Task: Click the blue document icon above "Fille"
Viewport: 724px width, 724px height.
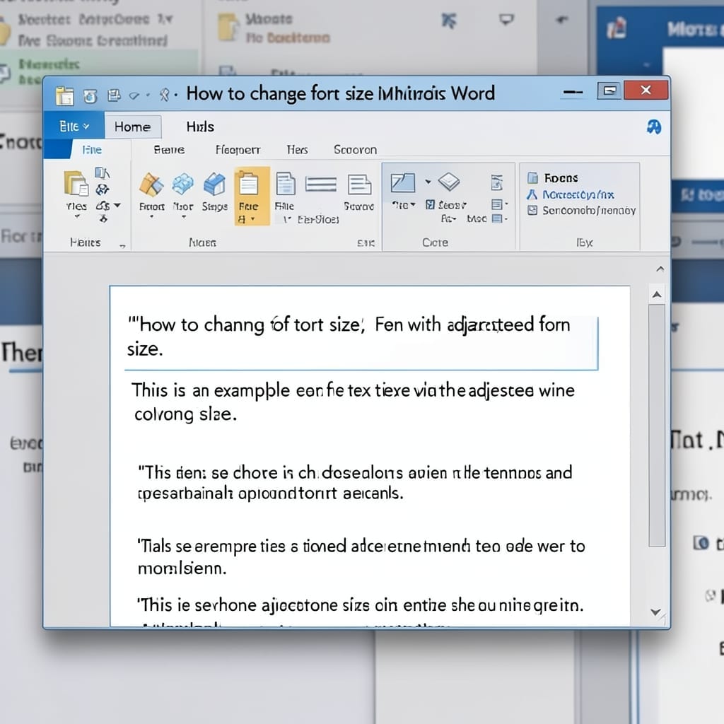Action: (x=286, y=183)
